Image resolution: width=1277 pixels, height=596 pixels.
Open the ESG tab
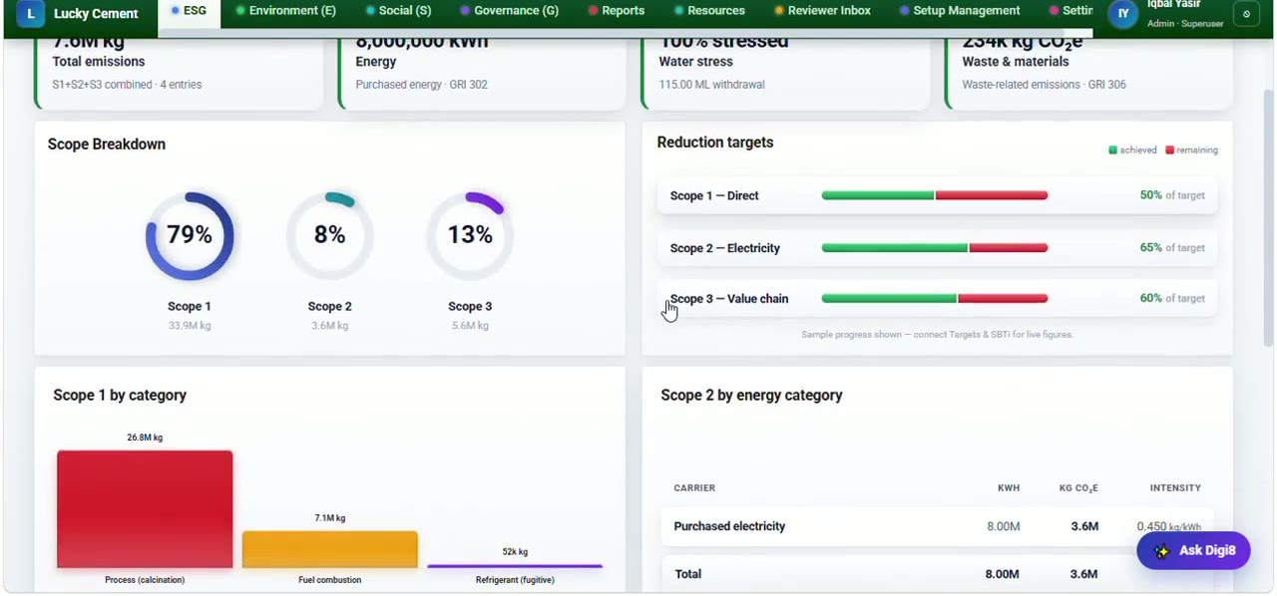[189, 11]
